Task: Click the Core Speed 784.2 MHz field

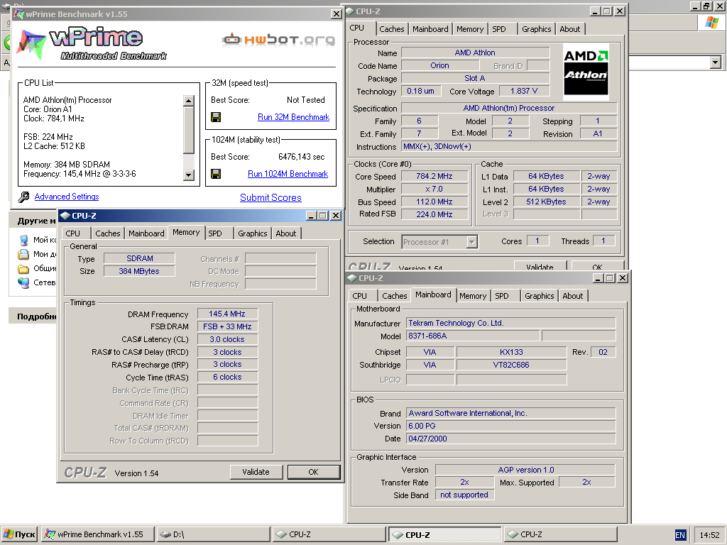Action: 434,176
